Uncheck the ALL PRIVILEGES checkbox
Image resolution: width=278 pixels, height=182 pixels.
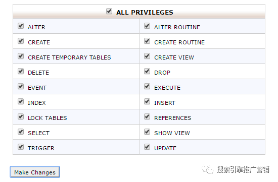pos(109,11)
